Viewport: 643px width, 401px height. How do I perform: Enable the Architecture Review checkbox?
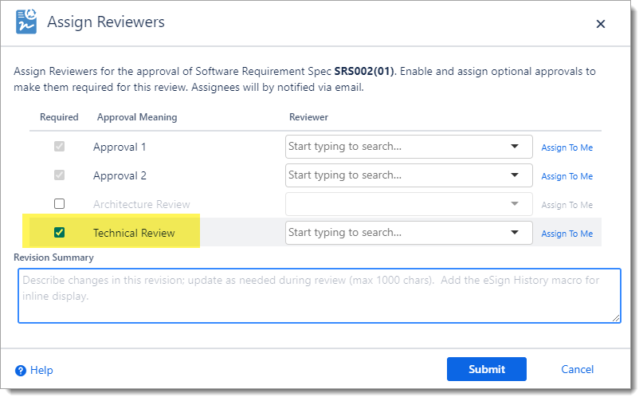tap(59, 204)
